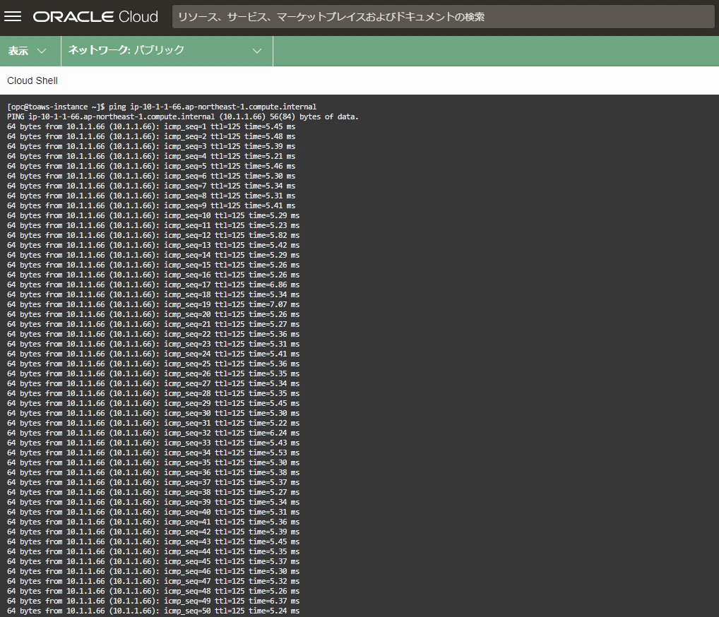Open the hamburger navigation menu
The width and height of the screenshot is (719, 617).
13,17
